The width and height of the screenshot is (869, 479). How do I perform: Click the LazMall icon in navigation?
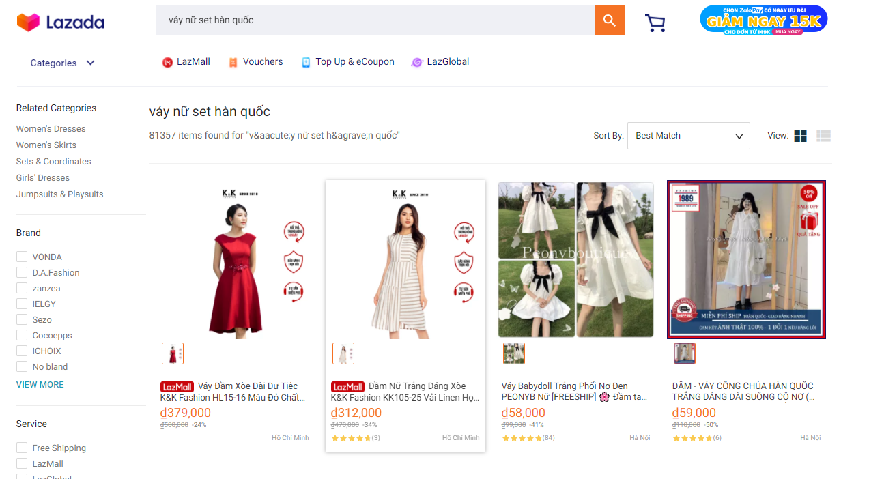point(167,62)
